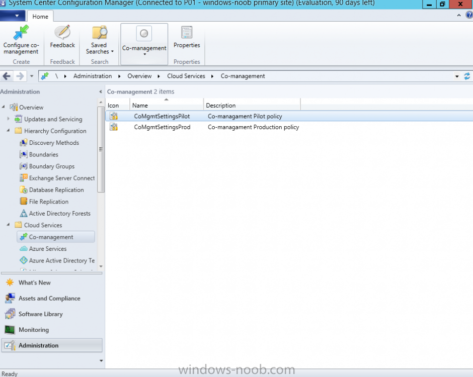Minimize the ribbon with the caret
Image resolution: width=473 pixels, height=377 pixels.
pos(459,15)
